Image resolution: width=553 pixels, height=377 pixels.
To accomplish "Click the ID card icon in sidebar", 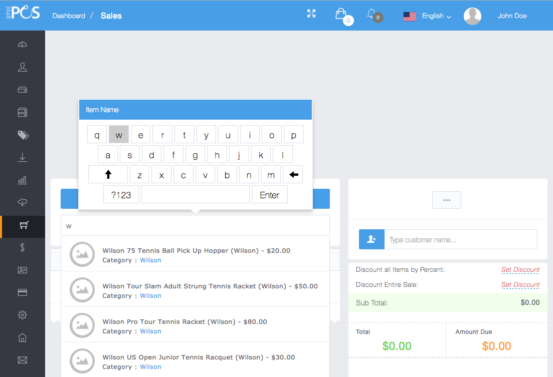I will tap(22, 270).
